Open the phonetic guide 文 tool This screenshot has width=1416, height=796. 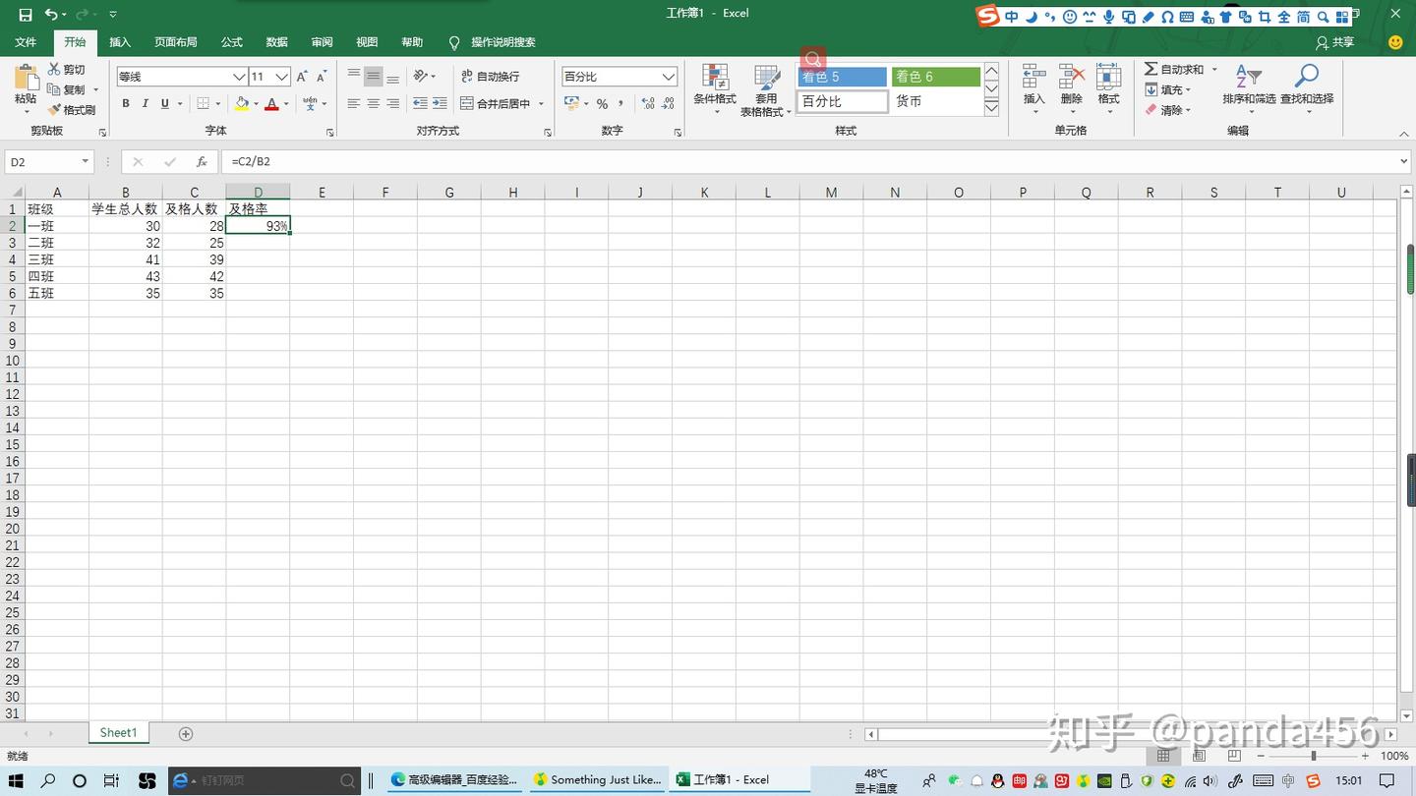311,103
